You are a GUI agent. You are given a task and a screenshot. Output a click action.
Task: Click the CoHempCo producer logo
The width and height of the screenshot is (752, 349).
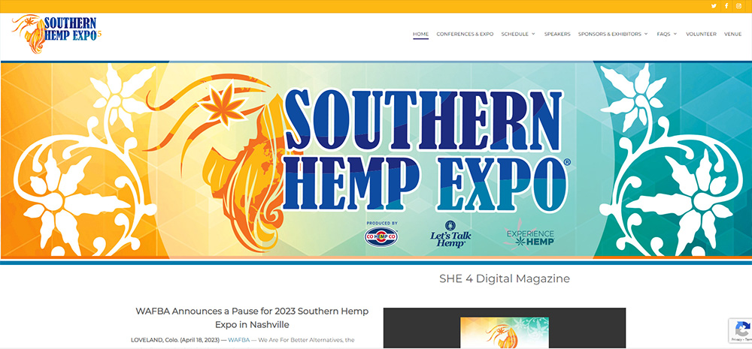tap(381, 236)
